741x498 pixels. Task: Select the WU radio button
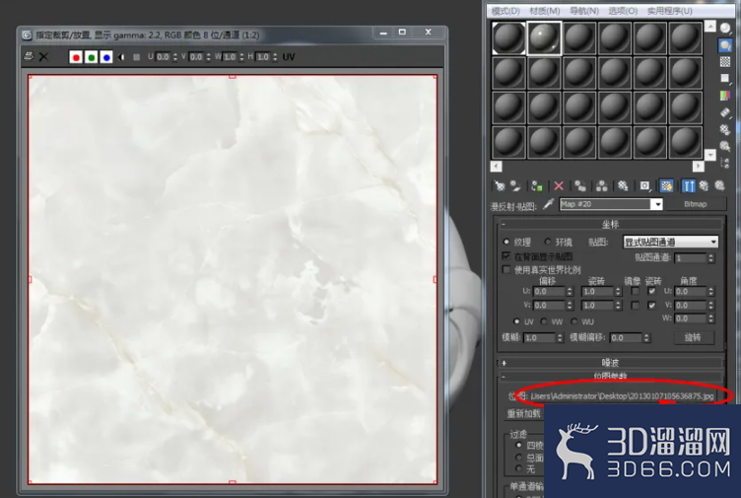574,321
